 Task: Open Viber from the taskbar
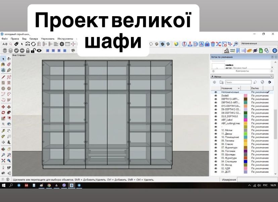64,185
